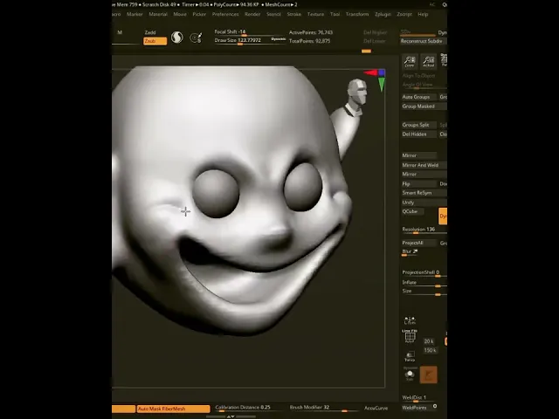Click the Mirror And Weld button
This screenshot has height=419, width=559.
click(x=424, y=165)
